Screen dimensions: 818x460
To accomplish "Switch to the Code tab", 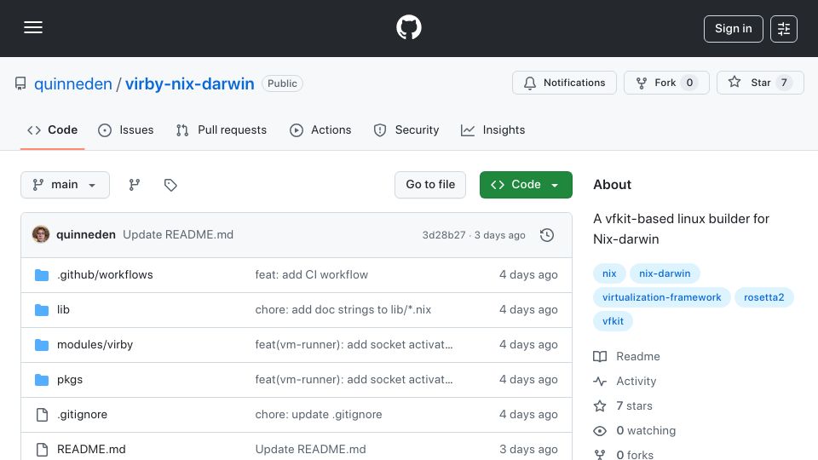I will click(x=52, y=129).
